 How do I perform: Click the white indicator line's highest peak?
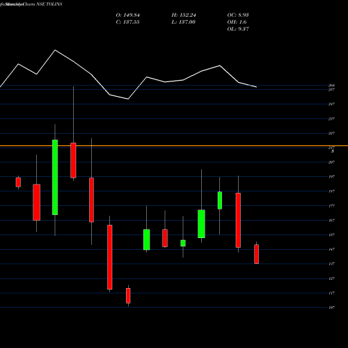(55, 50)
